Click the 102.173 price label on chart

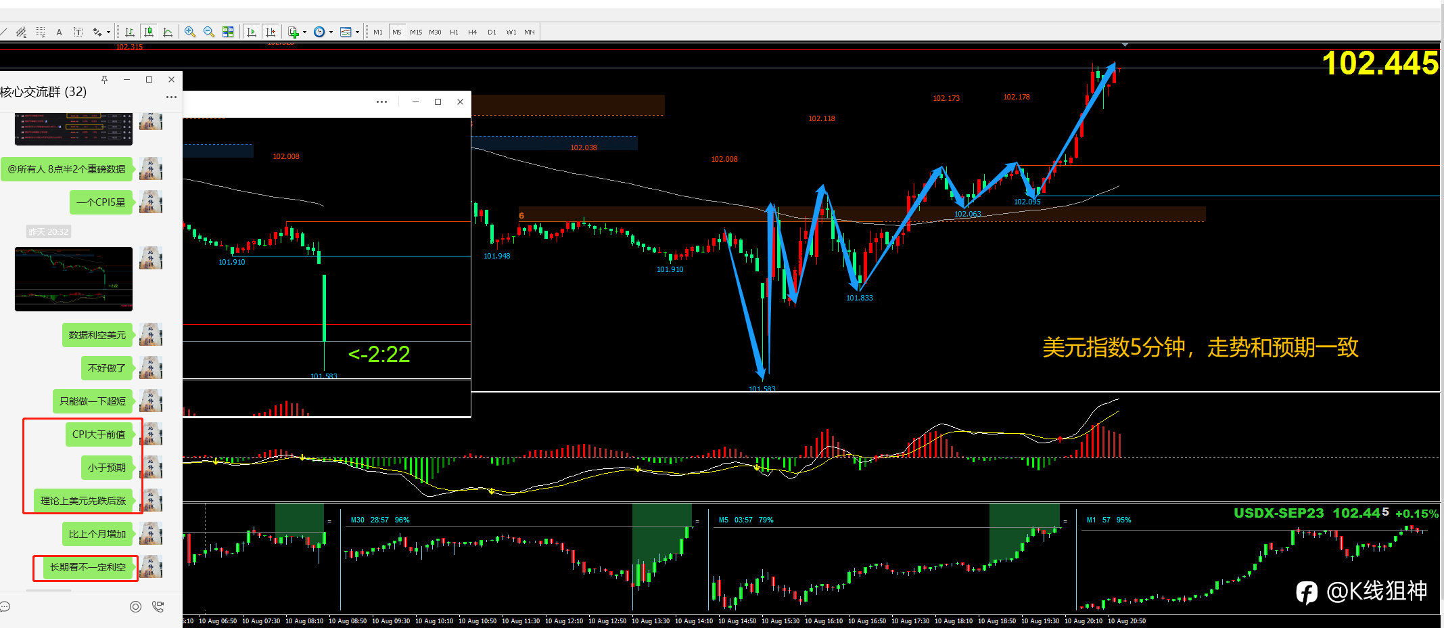click(x=946, y=98)
